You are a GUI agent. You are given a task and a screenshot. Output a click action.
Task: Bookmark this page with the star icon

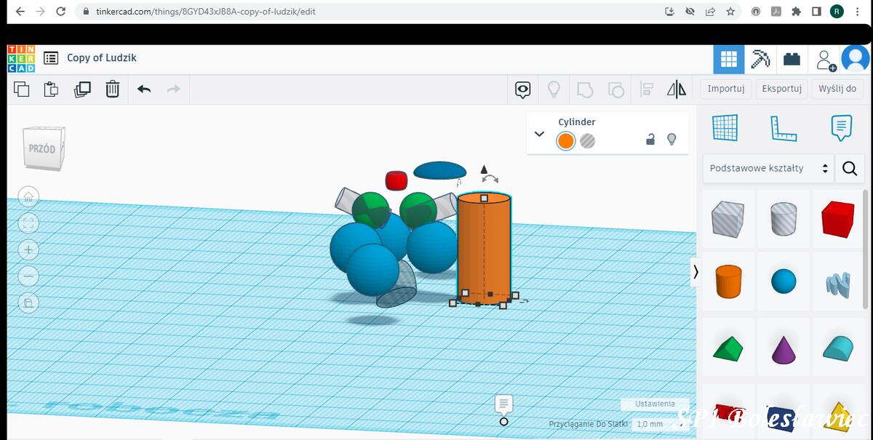pyautogui.click(x=730, y=12)
